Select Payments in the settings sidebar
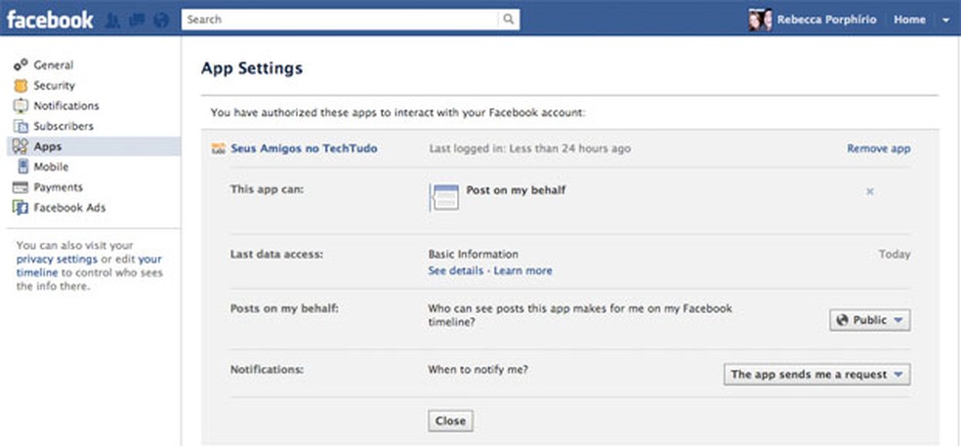The image size is (961, 446). [58, 187]
